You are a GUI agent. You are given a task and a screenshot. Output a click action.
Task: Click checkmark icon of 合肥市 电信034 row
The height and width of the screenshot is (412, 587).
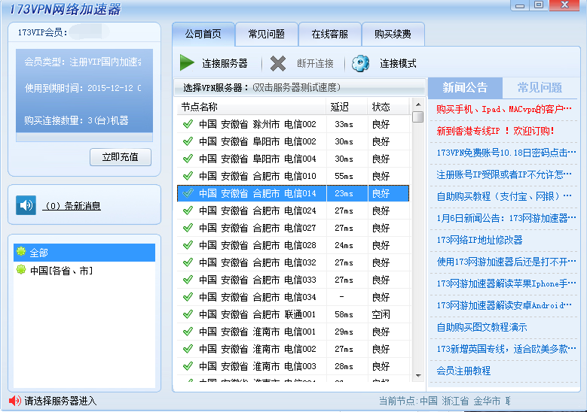pyautogui.click(x=188, y=297)
